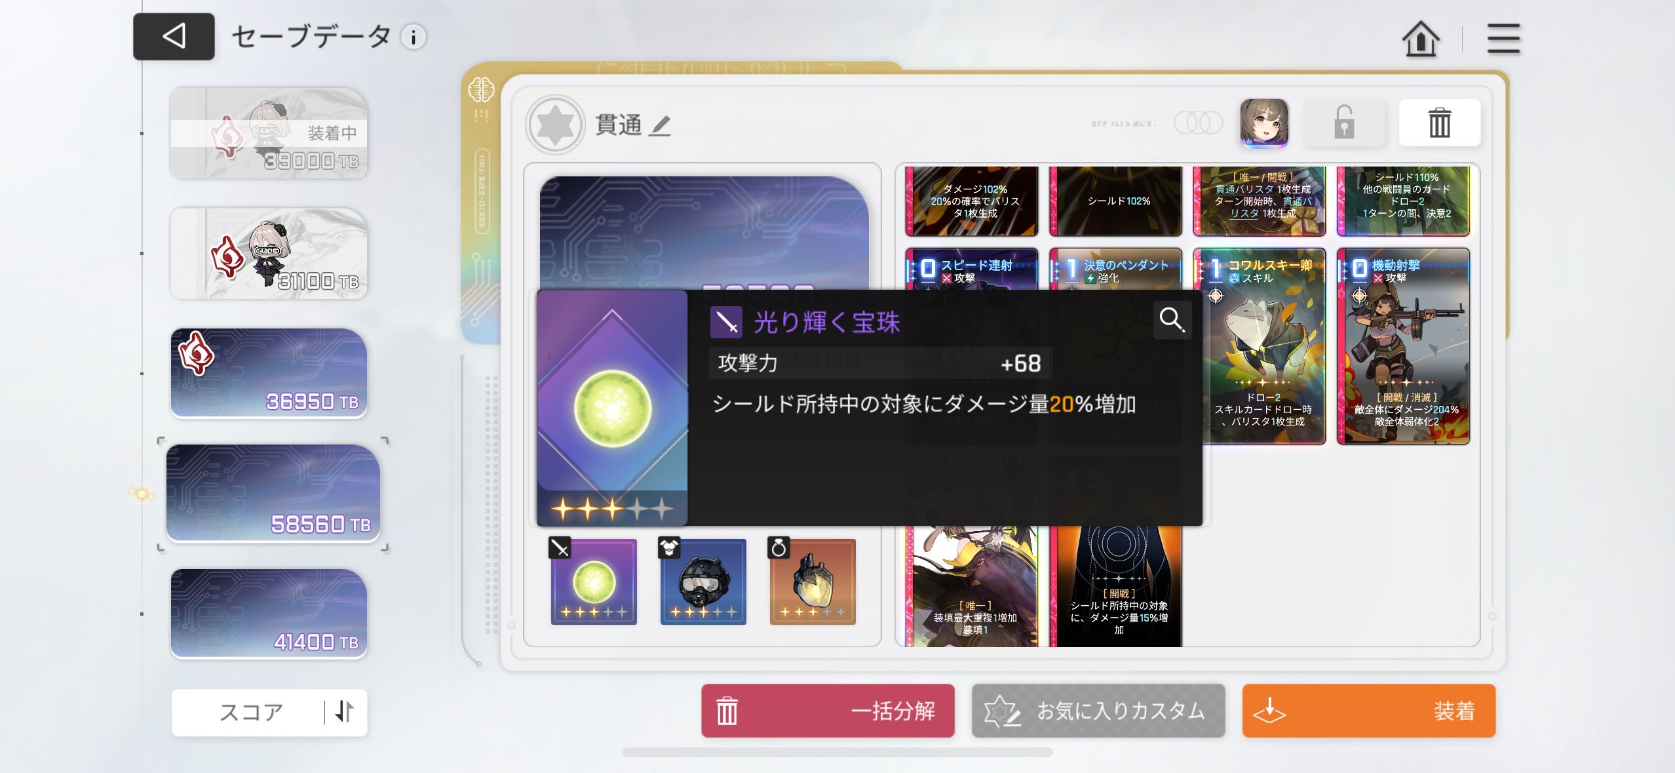Select the 36950 TB save slot

pyautogui.click(x=269, y=373)
